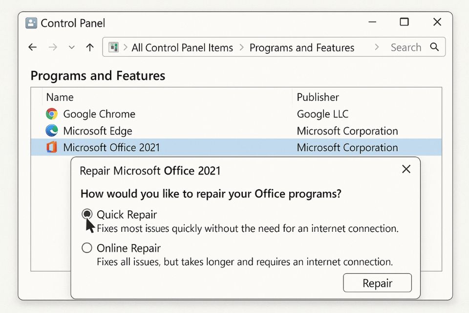Select the Quick Repair option
The width and height of the screenshot is (469, 313).
tap(87, 214)
